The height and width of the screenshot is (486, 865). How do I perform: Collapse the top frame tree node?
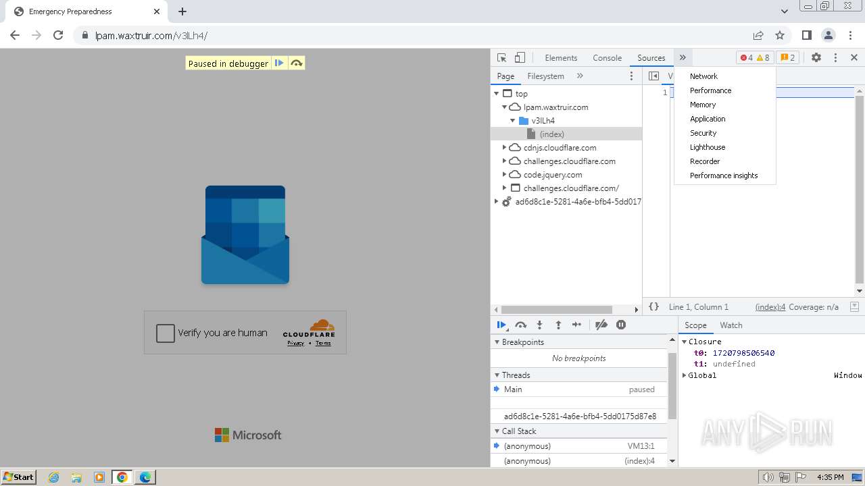click(x=497, y=94)
